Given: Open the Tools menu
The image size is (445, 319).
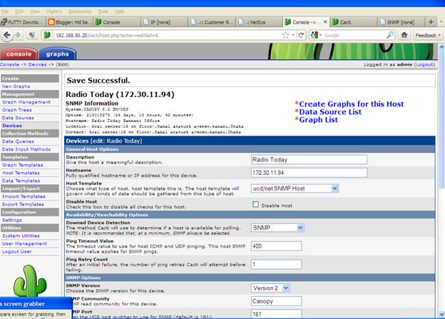Looking at the screenshot, I should pyautogui.click(x=103, y=11).
